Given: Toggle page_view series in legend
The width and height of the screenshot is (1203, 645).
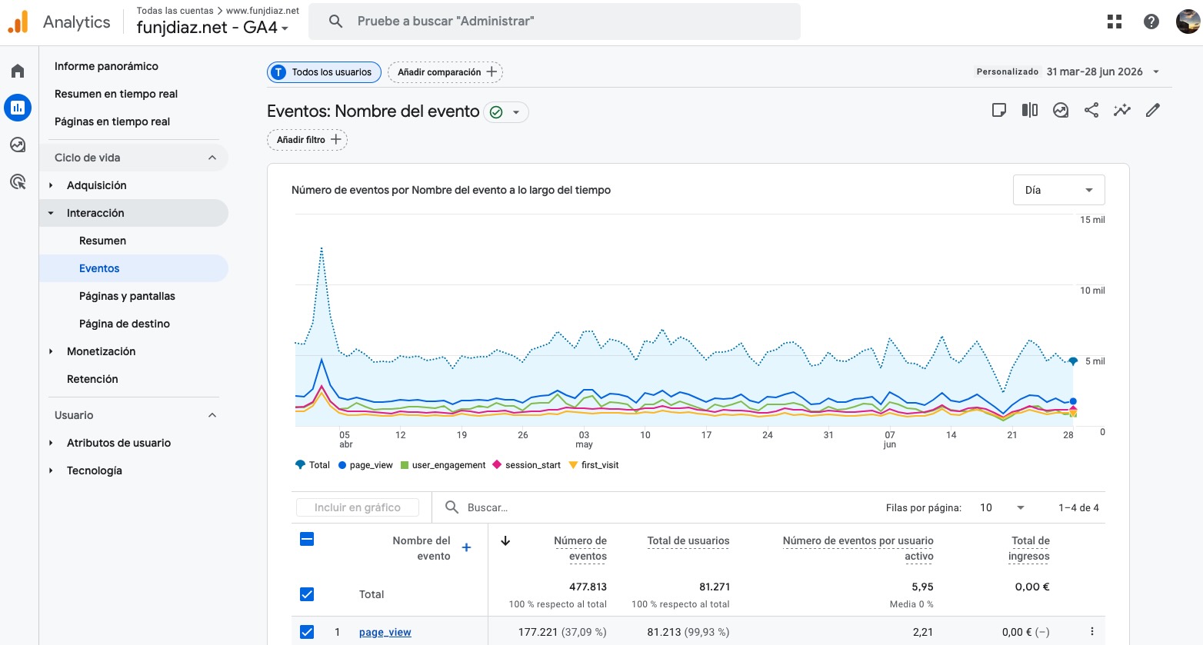Looking at the screenshot, I should (x=365, y=465).
